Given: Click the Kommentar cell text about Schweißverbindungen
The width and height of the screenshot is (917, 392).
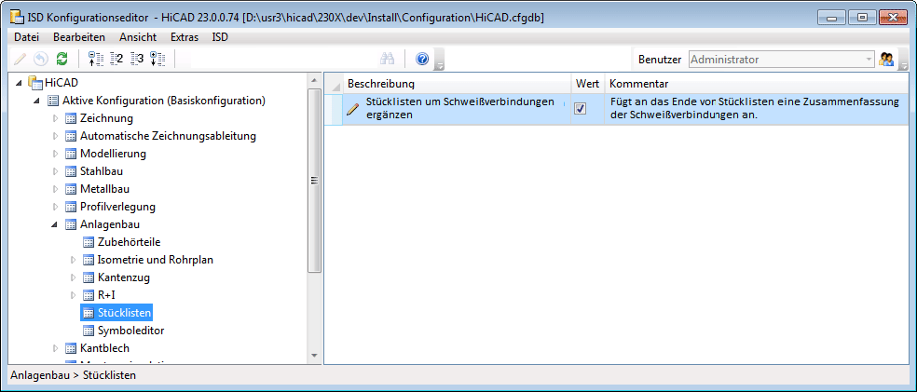Looking at the screenshot, I should [x=754, y=109].
